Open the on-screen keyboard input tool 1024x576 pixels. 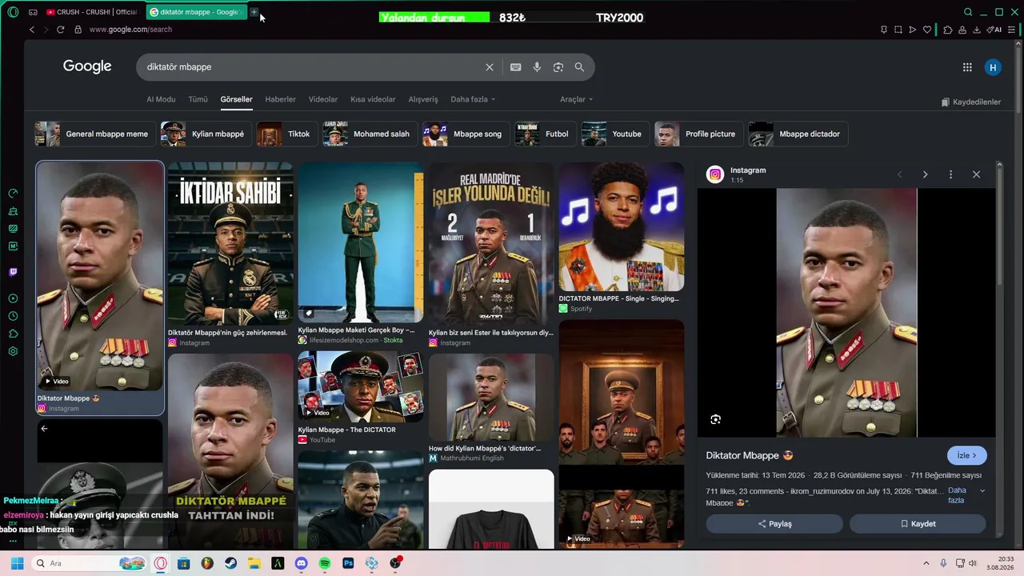pyautogui.click(x=516, y=67)
